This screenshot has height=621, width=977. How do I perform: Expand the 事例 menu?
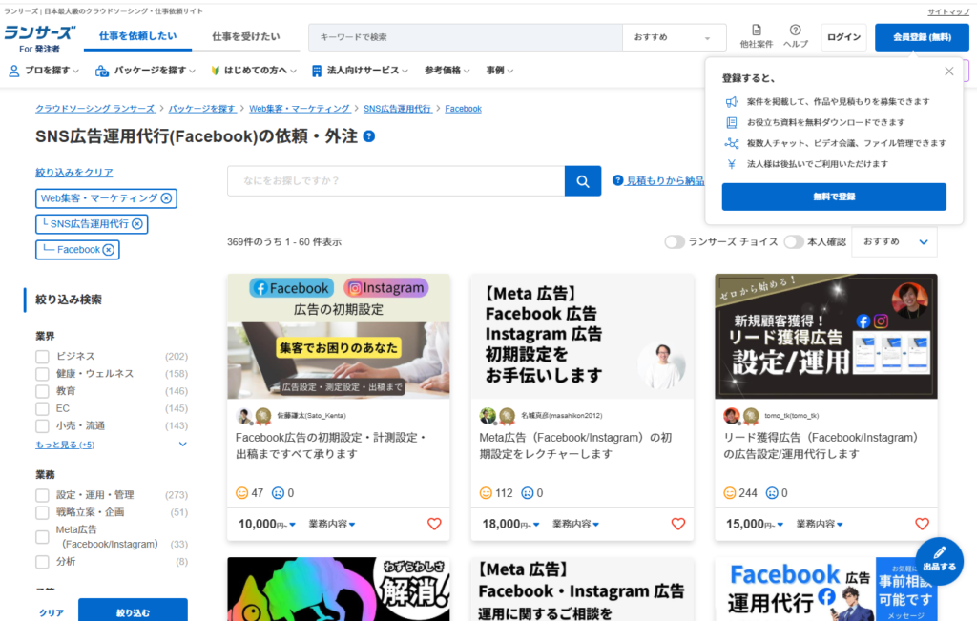tap(500, 71)
